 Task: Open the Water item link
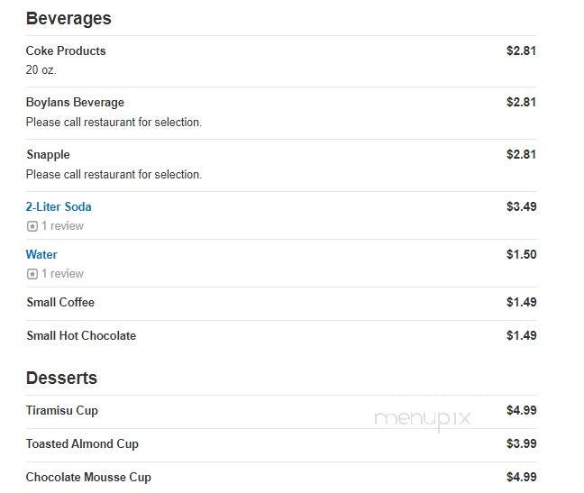pyautogui.click(x=41, y=254)
